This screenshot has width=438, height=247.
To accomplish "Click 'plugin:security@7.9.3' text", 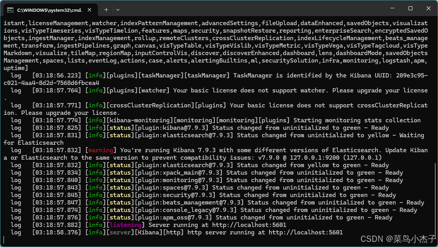I will [175, 195].
